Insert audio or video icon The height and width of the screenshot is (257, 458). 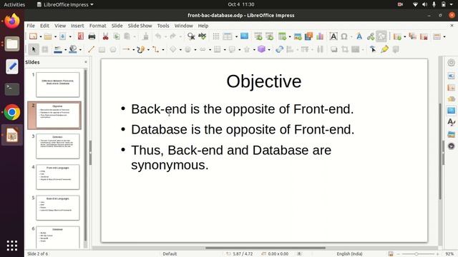pos(308,36)
